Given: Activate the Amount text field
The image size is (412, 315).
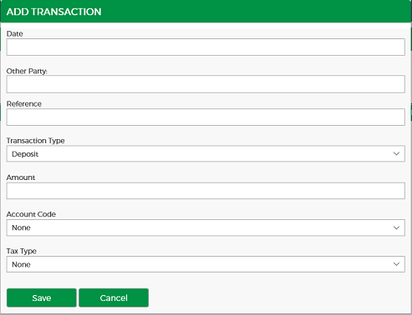Looking at the screenshot, I should coord(206,191).
